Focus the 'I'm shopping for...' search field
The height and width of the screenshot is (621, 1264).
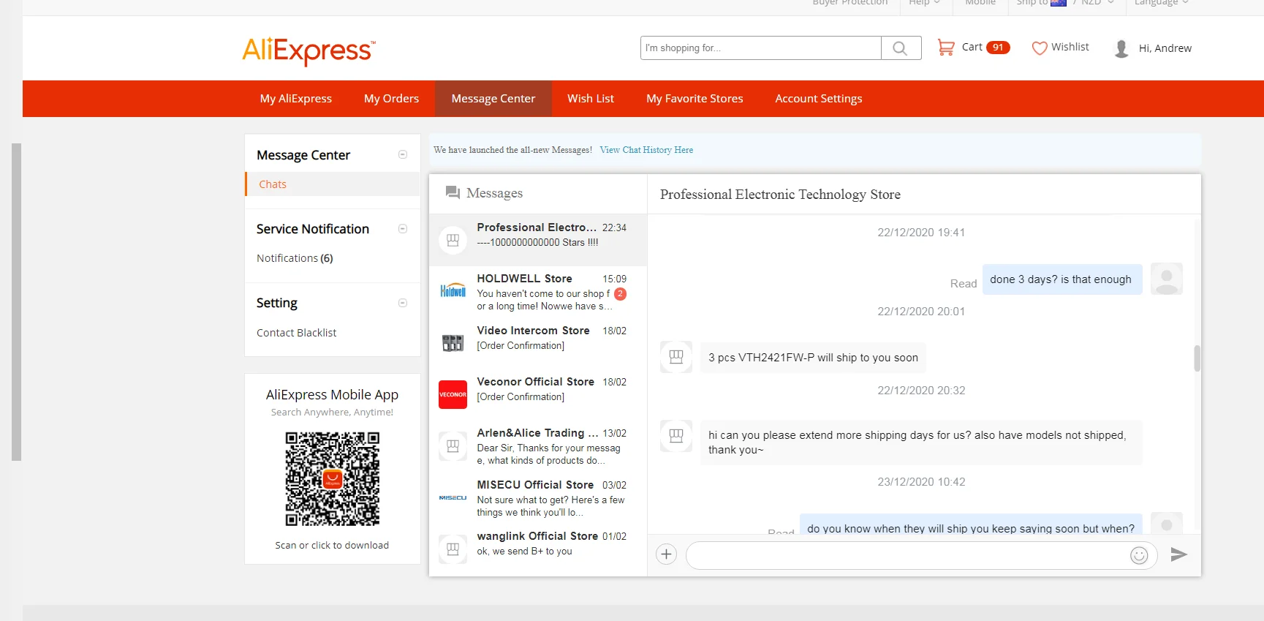pyautogui.click(x=761, y=48)
